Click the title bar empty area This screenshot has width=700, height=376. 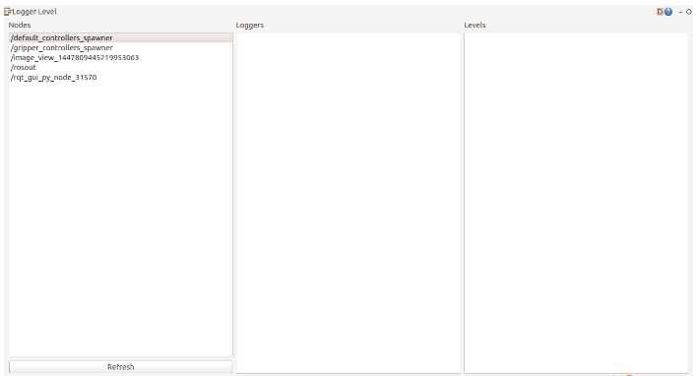(357, 12)
